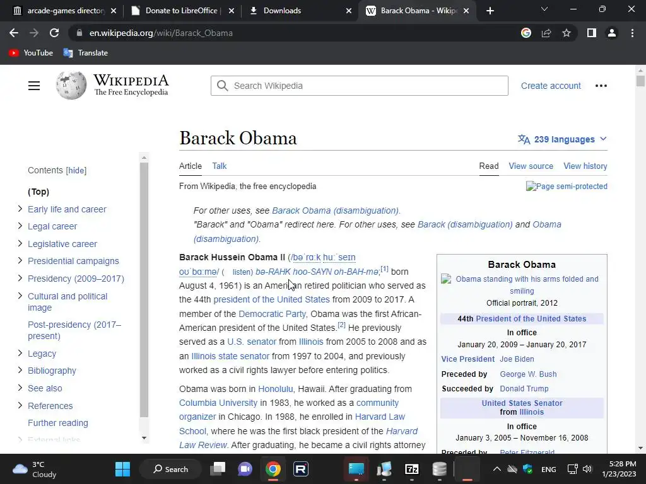
Task: Open Windows Start menu
Action: point(123,469)
